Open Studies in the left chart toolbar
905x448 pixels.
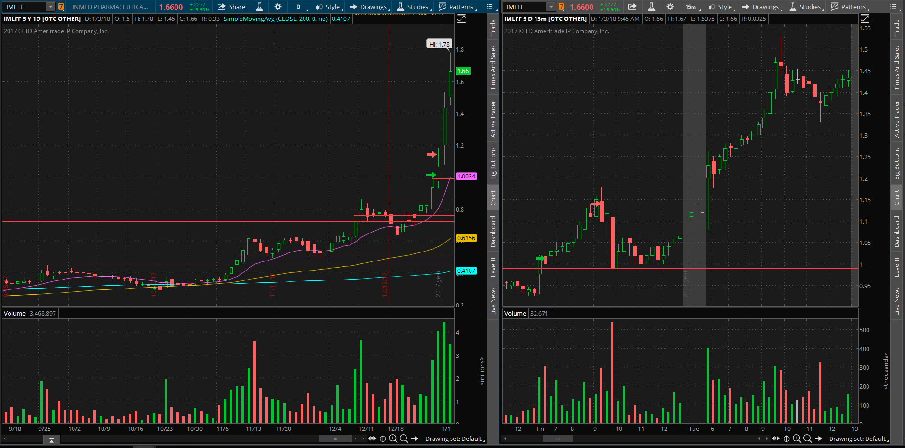[413, 7]
